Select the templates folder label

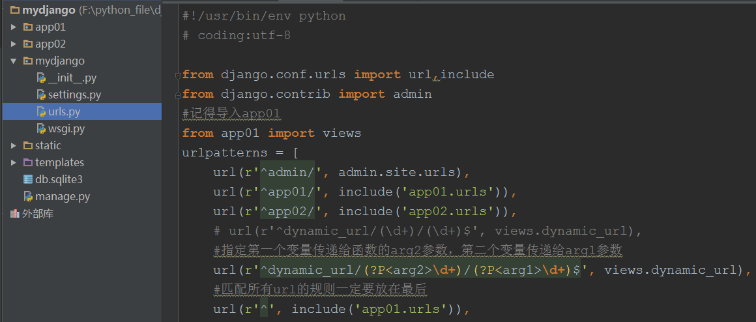59,162
